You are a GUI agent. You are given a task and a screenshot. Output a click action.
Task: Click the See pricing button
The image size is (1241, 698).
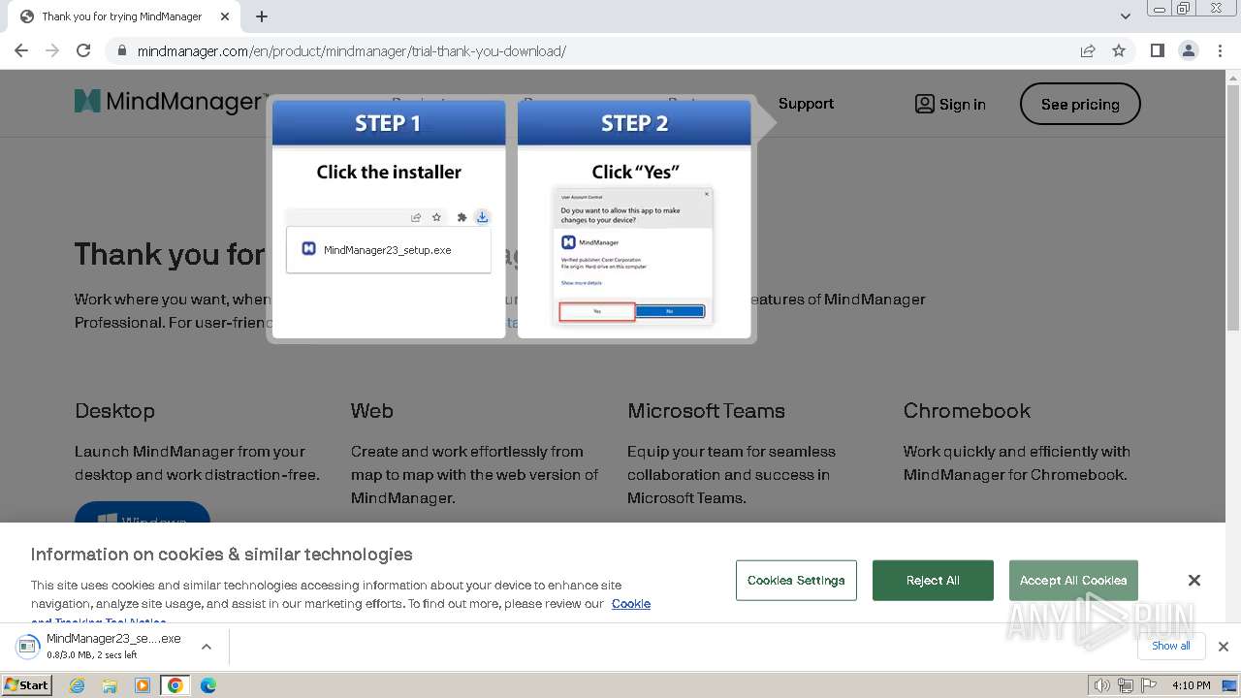pyautogui.click(x=1080, y=104)
